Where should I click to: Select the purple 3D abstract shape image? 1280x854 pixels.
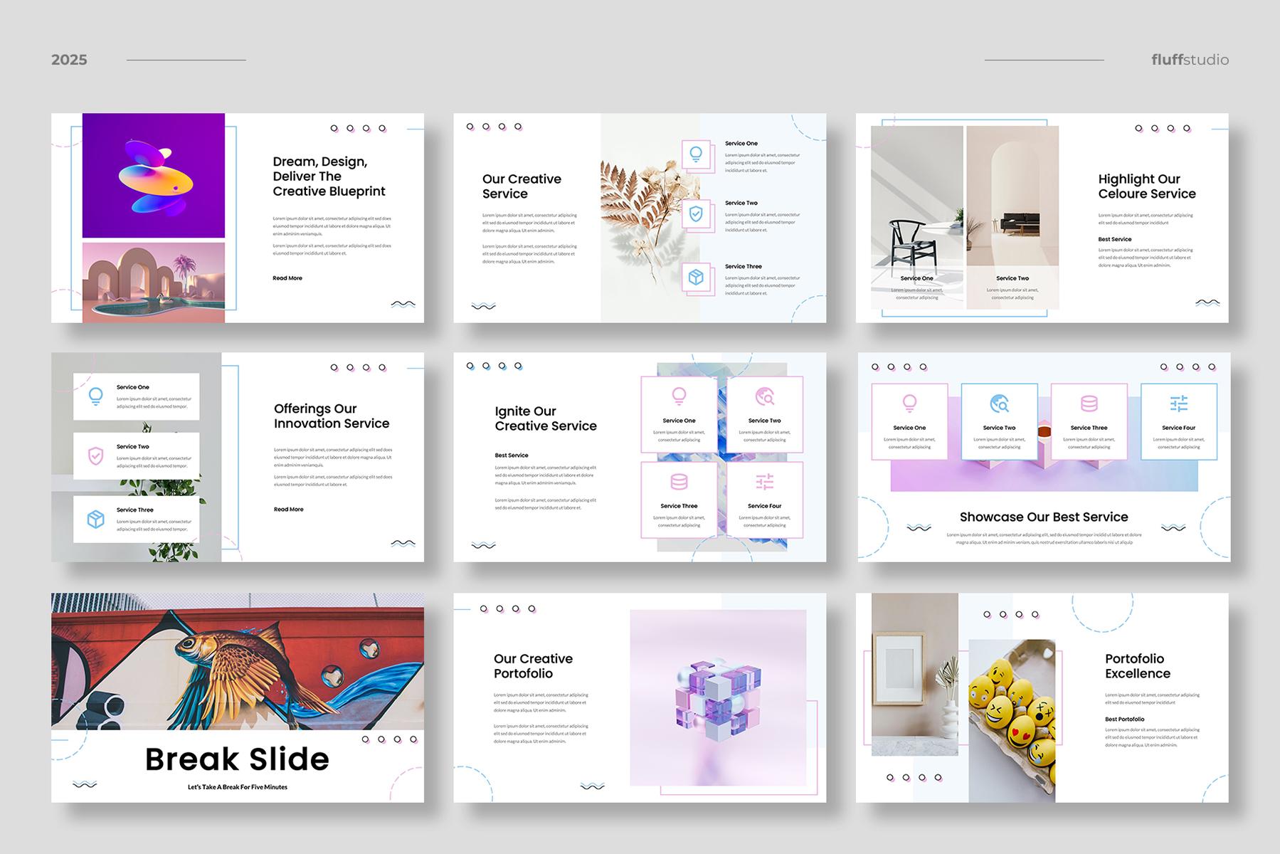pyautogui.click(x=154, y=176)
